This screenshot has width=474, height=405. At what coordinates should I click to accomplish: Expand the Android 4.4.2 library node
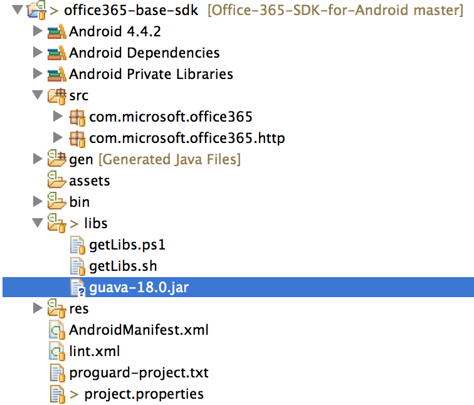click(37, 31)
